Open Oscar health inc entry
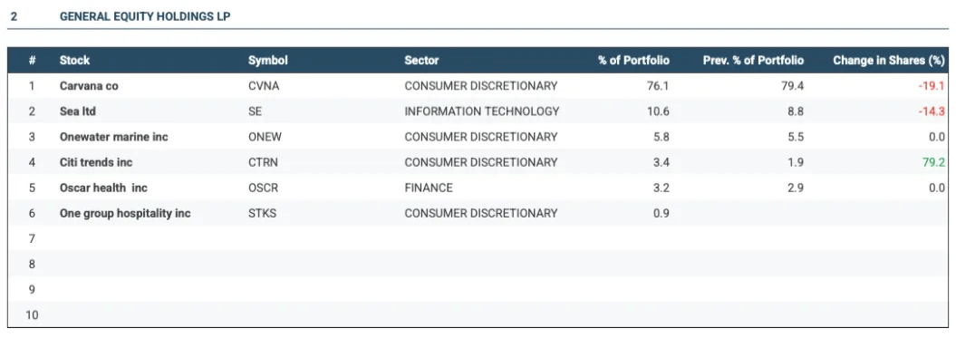This screenshot has height=338, width=956. pyautogui.click(x=103, y=188)
